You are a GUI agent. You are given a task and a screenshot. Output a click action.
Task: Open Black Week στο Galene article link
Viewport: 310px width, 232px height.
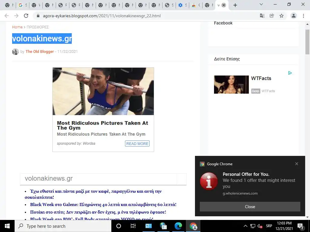tap(103, 205)
